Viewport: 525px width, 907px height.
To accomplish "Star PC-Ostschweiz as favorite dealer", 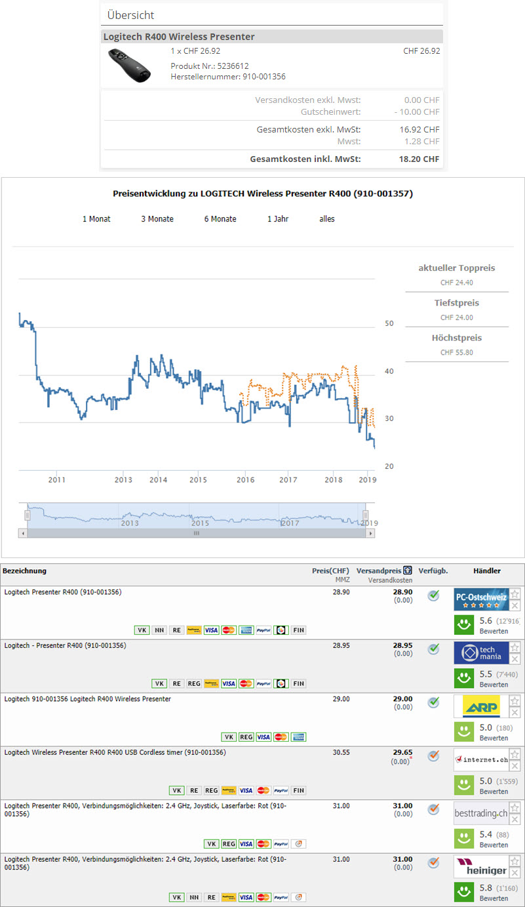I will 515,594.
